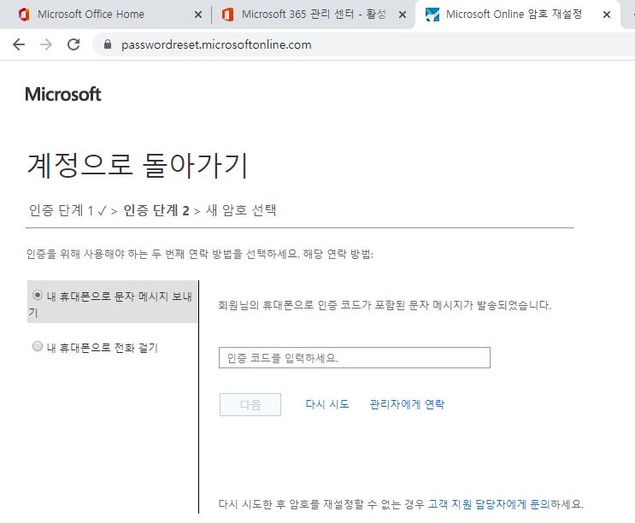Viewport: 635px width, 523px height.
Task: Click the 다시 시도 link
Action: click(x=326, y=404)
